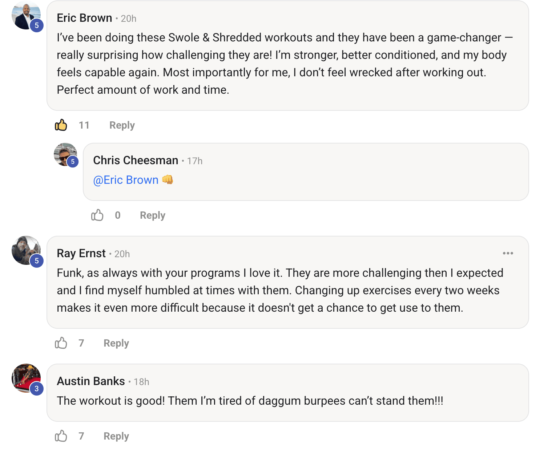The width and height of the screenshot is (548, 449).
Task: View the 11 likes count on Eric's comment
Action: pos(84,125)
